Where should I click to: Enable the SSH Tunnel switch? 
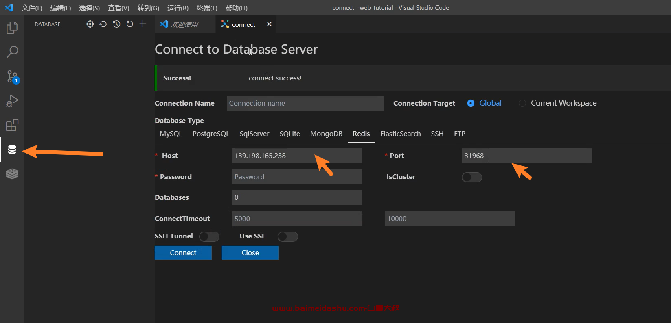coord(209,236)
